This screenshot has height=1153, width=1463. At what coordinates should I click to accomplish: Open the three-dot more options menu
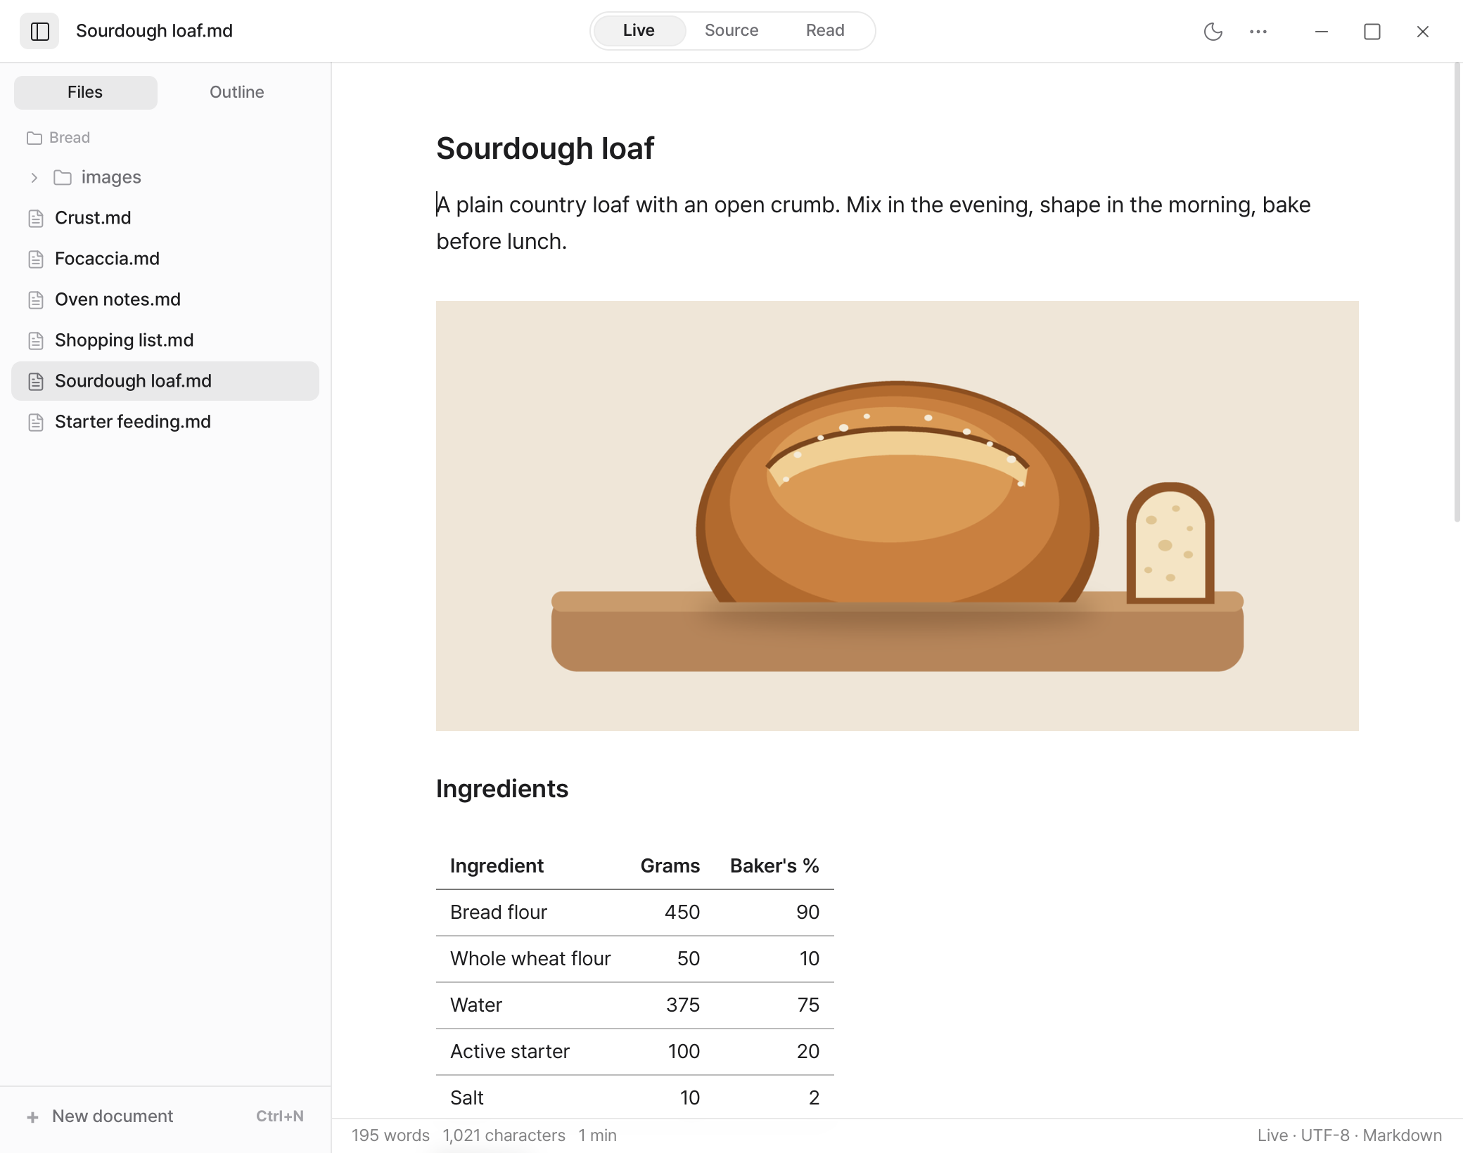coord(1258,31)
